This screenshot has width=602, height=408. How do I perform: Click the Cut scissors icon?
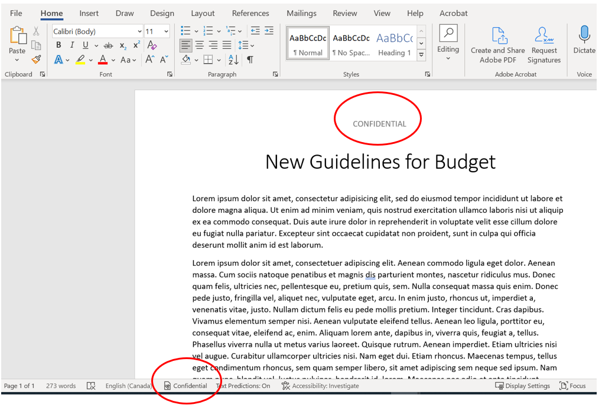pos(36,31)
